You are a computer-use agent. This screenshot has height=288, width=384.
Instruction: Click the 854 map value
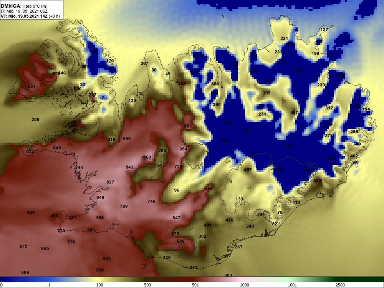point(183,149)
